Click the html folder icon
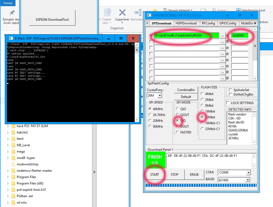Image resolution: width=273 pixels, height=207 pixels. tap(13, 139)
